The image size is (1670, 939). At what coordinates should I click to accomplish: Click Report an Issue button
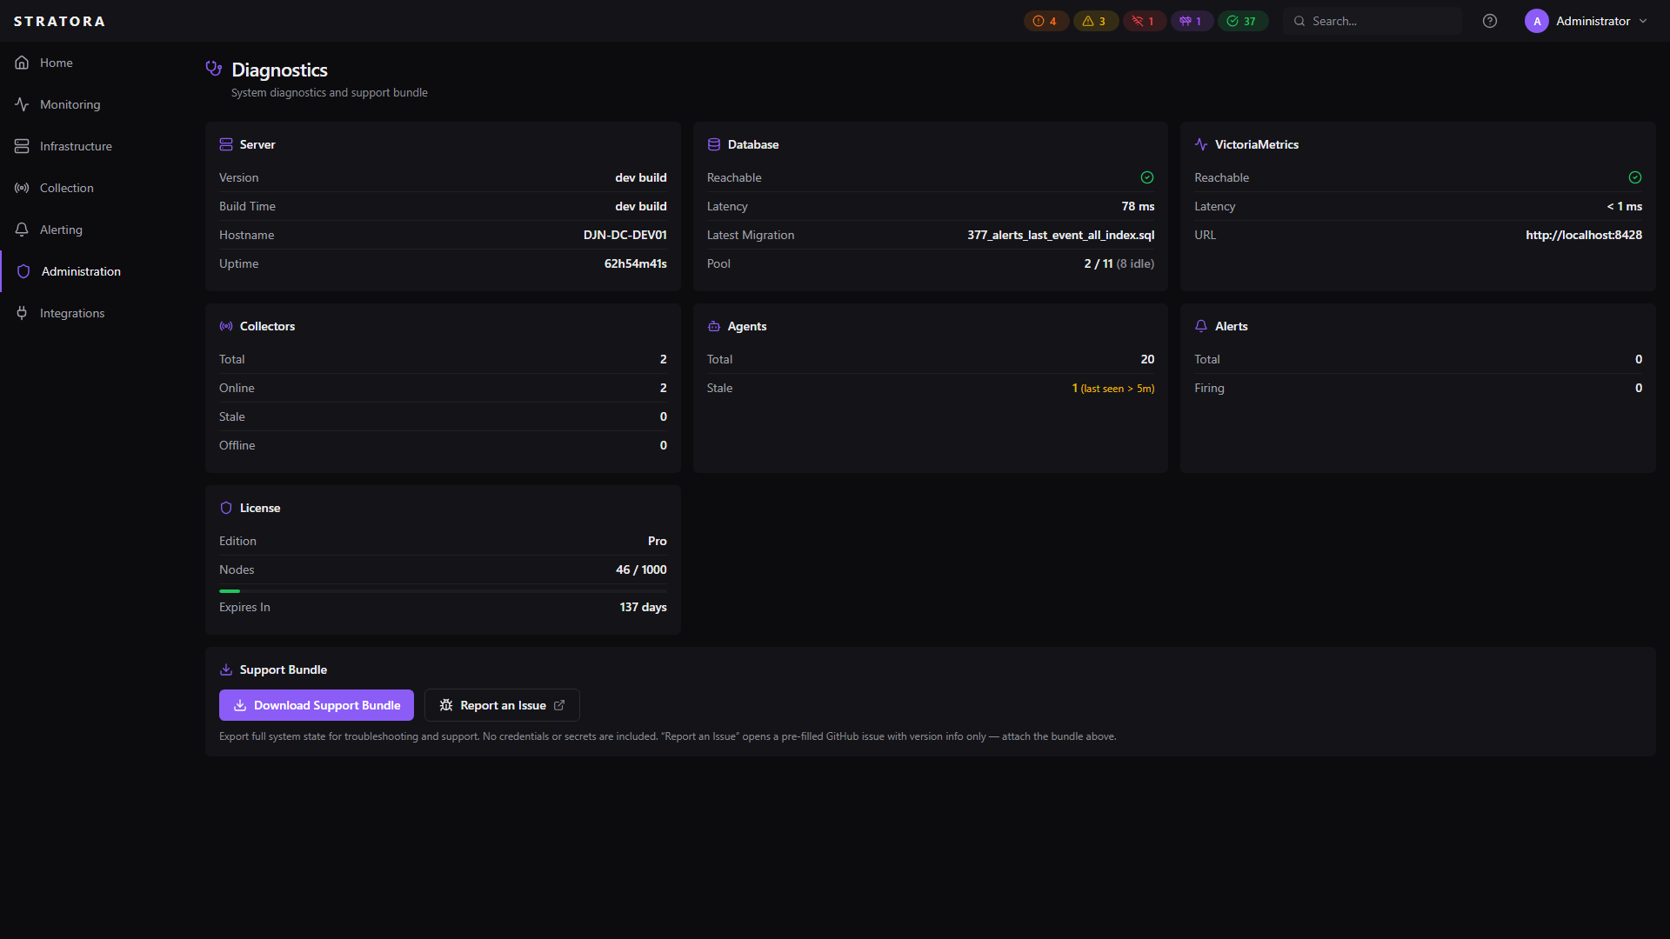pos(502,705)
